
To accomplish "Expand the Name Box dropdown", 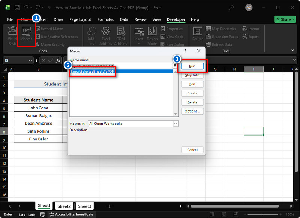I will (30, 61).
